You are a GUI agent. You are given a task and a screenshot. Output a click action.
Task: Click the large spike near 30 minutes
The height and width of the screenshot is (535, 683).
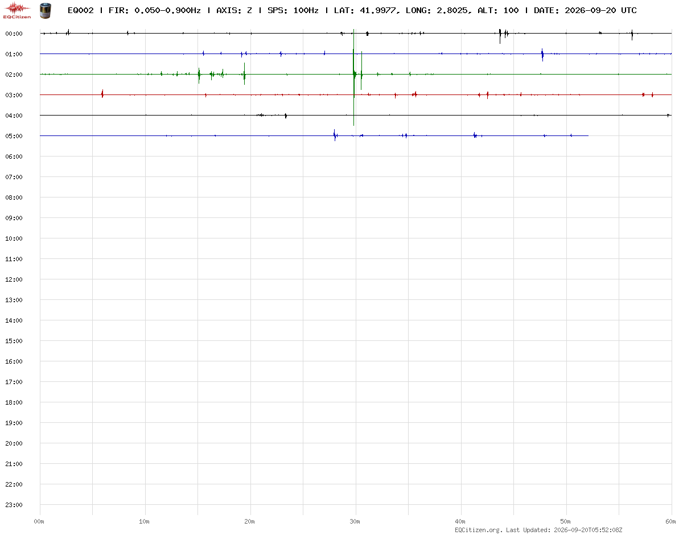[354, 77]
